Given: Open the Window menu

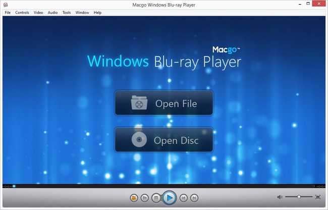Looking at the screenshot, I should (x=82, y=13).
